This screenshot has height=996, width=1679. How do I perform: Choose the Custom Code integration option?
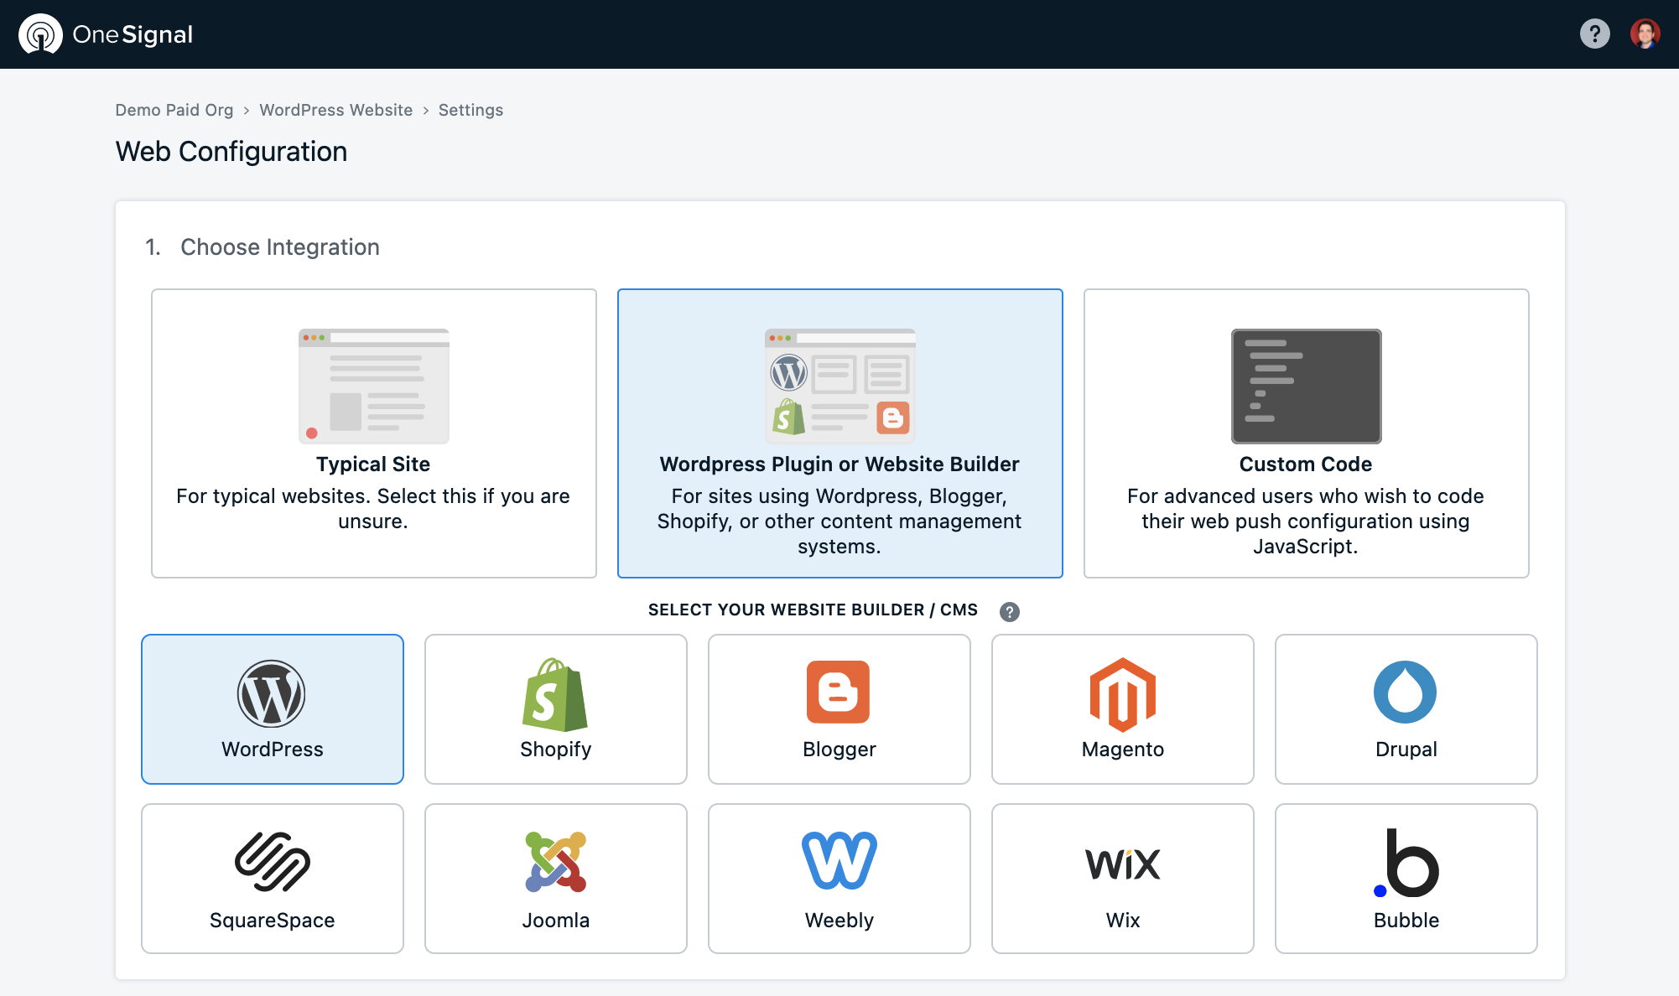[1306, 433]
